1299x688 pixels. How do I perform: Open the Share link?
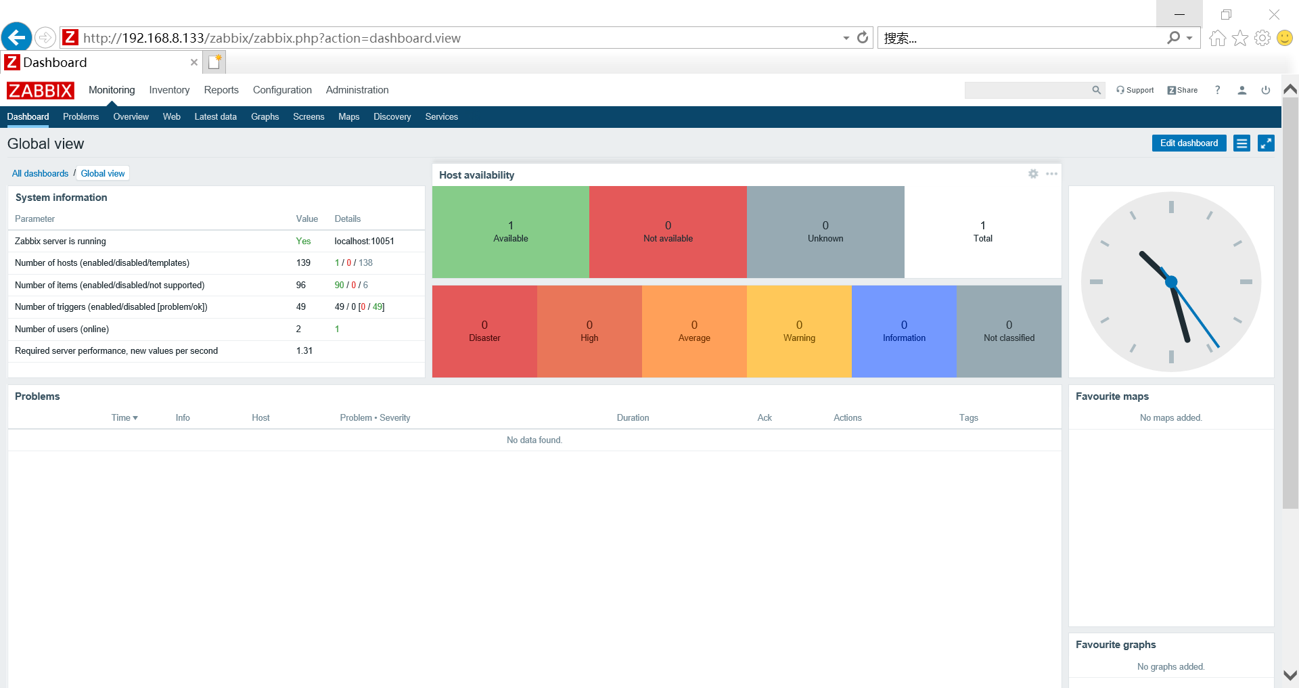coord(1182,90)
